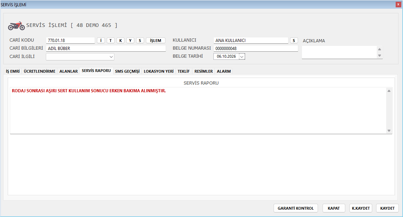Image resolution: width=403 pixels, height=217 pixels.
Task: View the RESİMLER tab
Action: click(x=204, y=71)
